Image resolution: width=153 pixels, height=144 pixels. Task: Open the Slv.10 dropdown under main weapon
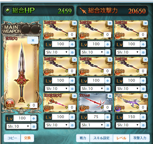coord(19,126)
